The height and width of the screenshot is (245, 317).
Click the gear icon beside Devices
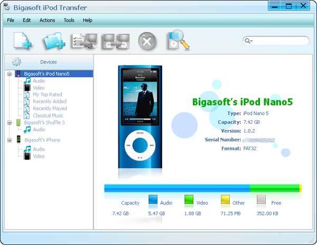click(16, 62)
